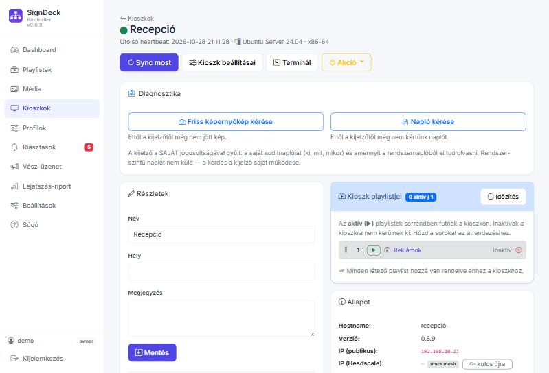Viewport: 549px width, 373px height.
Task: Open Beállítások in the sidebar
Action: (x=52, y=206)
